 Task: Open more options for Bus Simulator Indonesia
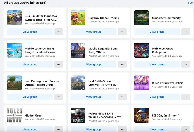(59, 32)
